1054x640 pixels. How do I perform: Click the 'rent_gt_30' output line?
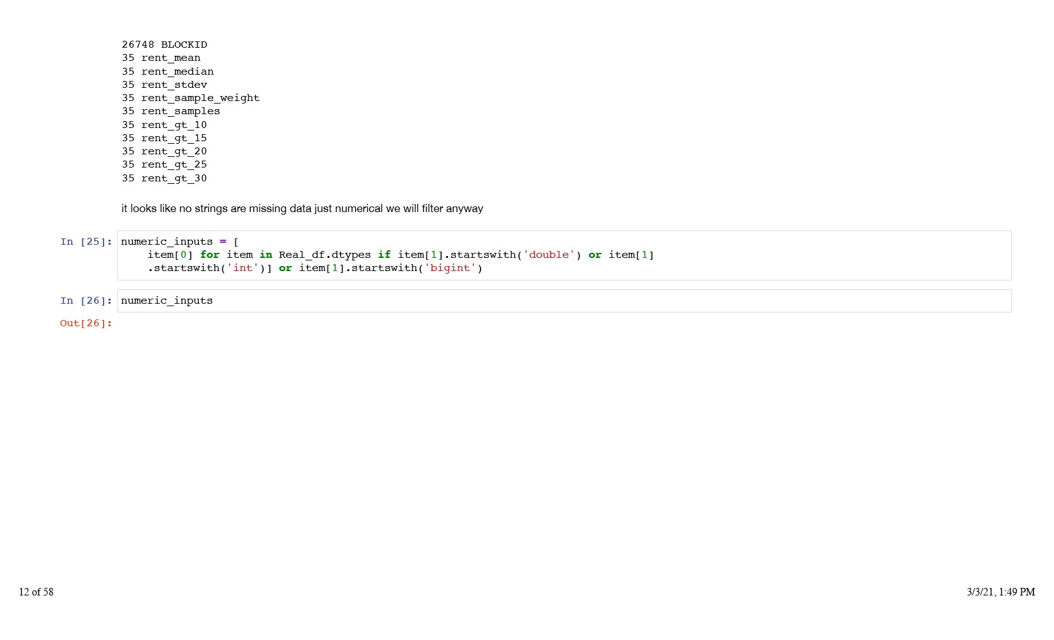164,178
